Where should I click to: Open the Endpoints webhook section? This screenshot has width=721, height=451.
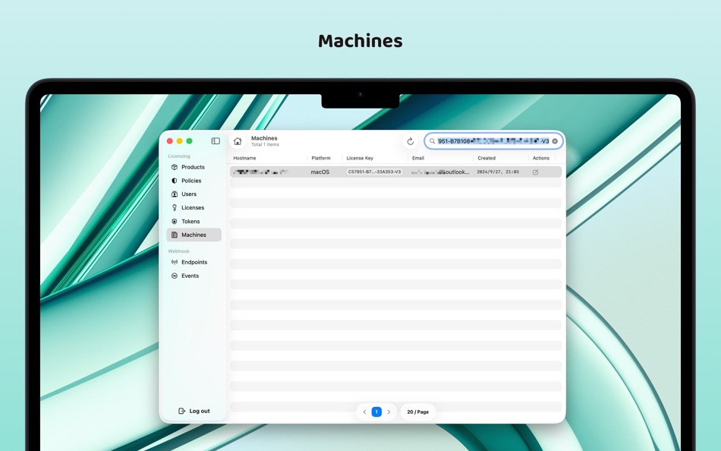(x=194, y=262)
